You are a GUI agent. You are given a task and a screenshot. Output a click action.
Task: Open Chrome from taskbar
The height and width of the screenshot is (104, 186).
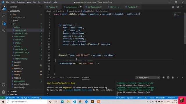coord(80,102)
